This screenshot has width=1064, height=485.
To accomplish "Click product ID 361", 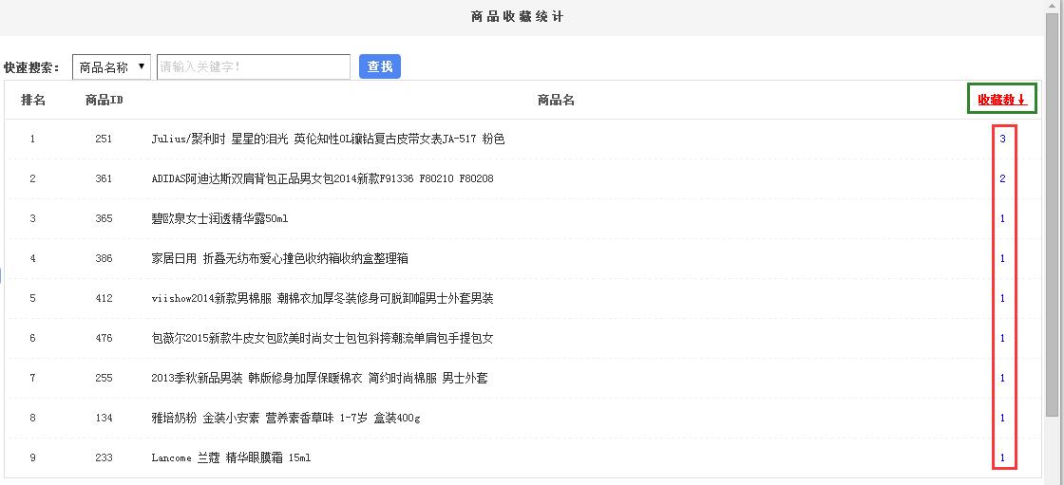I will point(104,179).
